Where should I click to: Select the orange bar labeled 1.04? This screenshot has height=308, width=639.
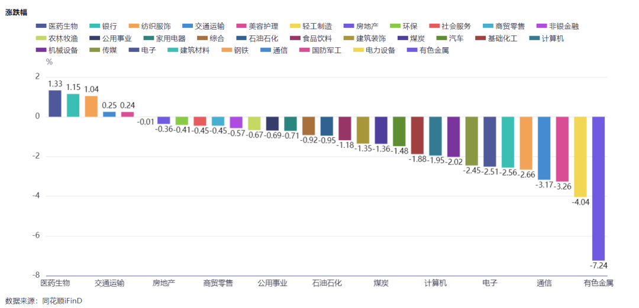[91, 106]
